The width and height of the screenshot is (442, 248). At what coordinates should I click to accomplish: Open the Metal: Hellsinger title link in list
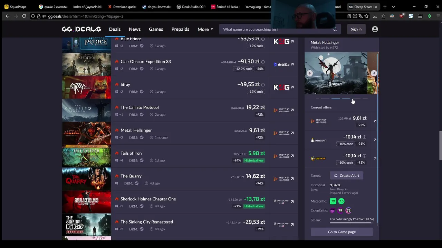[136, 131]
